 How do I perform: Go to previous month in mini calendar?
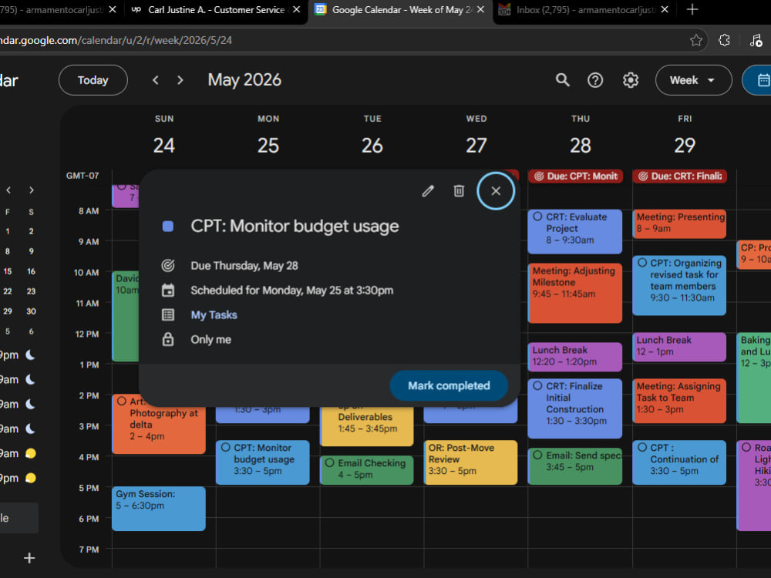8,190
